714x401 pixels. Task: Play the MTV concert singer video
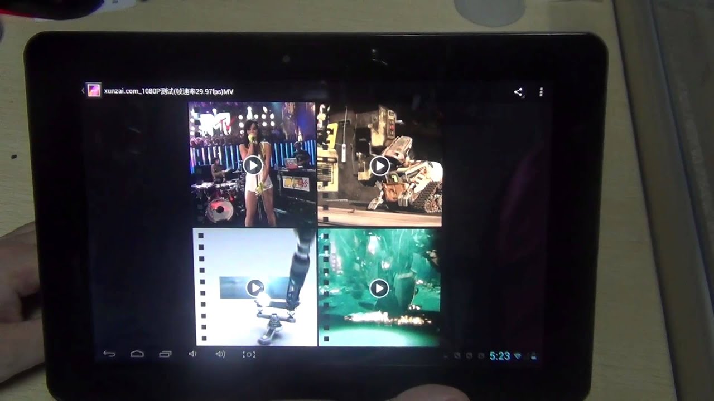click(253, 165)
